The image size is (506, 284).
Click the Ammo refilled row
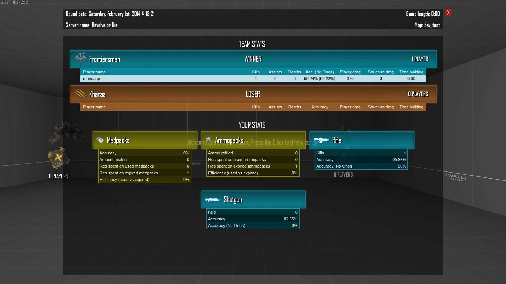click(253, 153)
